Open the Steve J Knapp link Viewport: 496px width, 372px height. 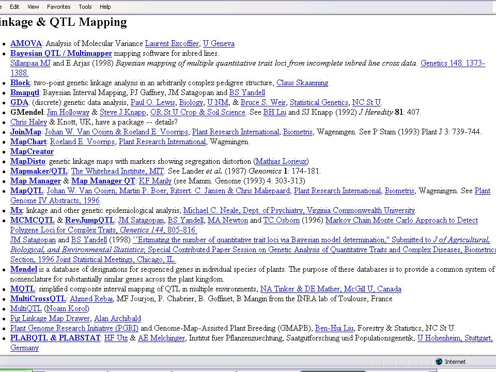(123, 112)
